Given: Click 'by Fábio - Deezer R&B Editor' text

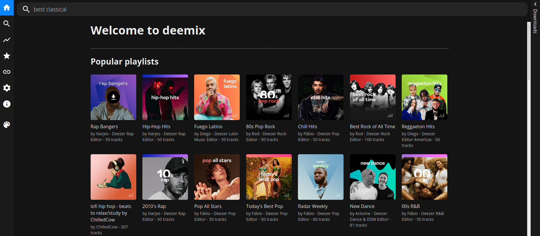Looking at the screenshot, I should pyautogui.click(x=423, y=216).
